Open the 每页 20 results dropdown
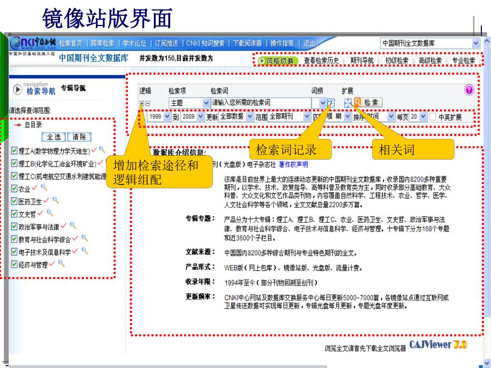The image size is (491, 368). [418, 117]
